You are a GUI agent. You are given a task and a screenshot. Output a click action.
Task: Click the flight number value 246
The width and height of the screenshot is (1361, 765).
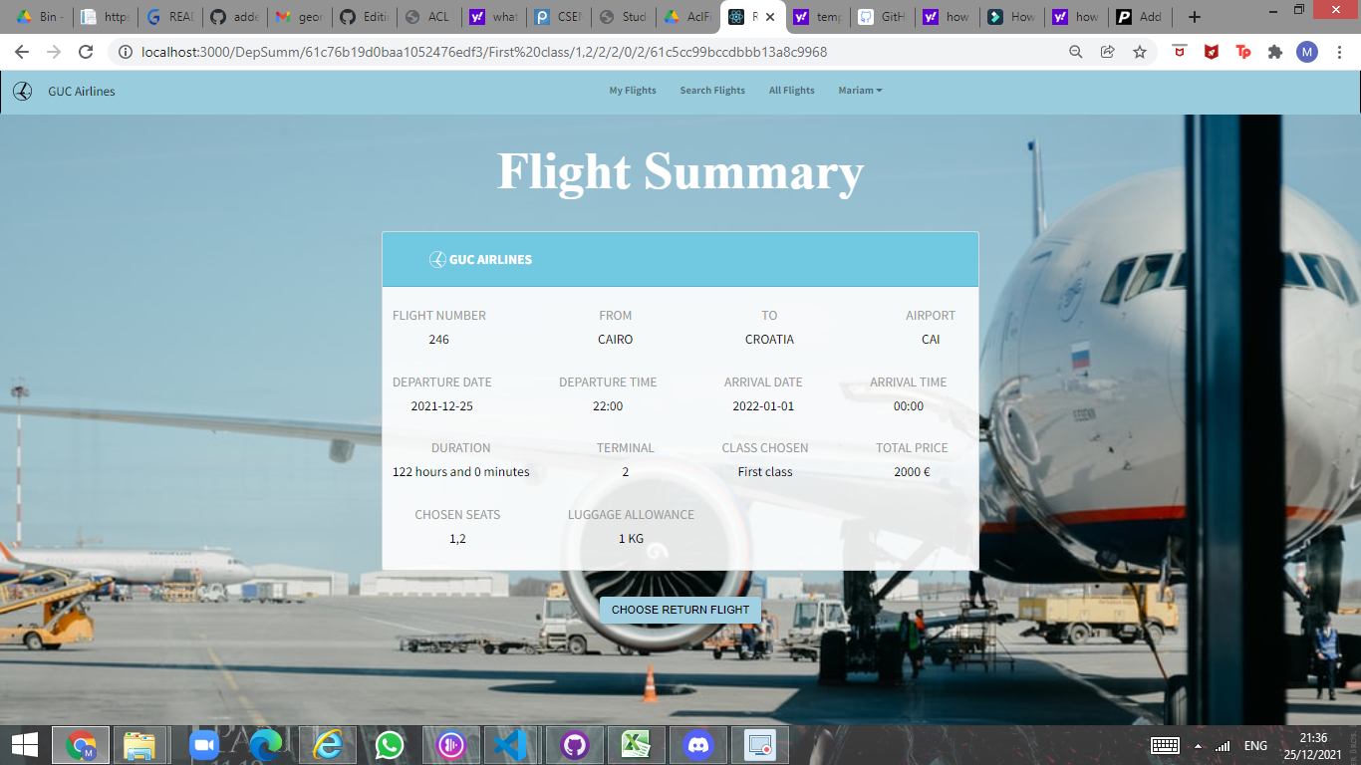(439, 340)
